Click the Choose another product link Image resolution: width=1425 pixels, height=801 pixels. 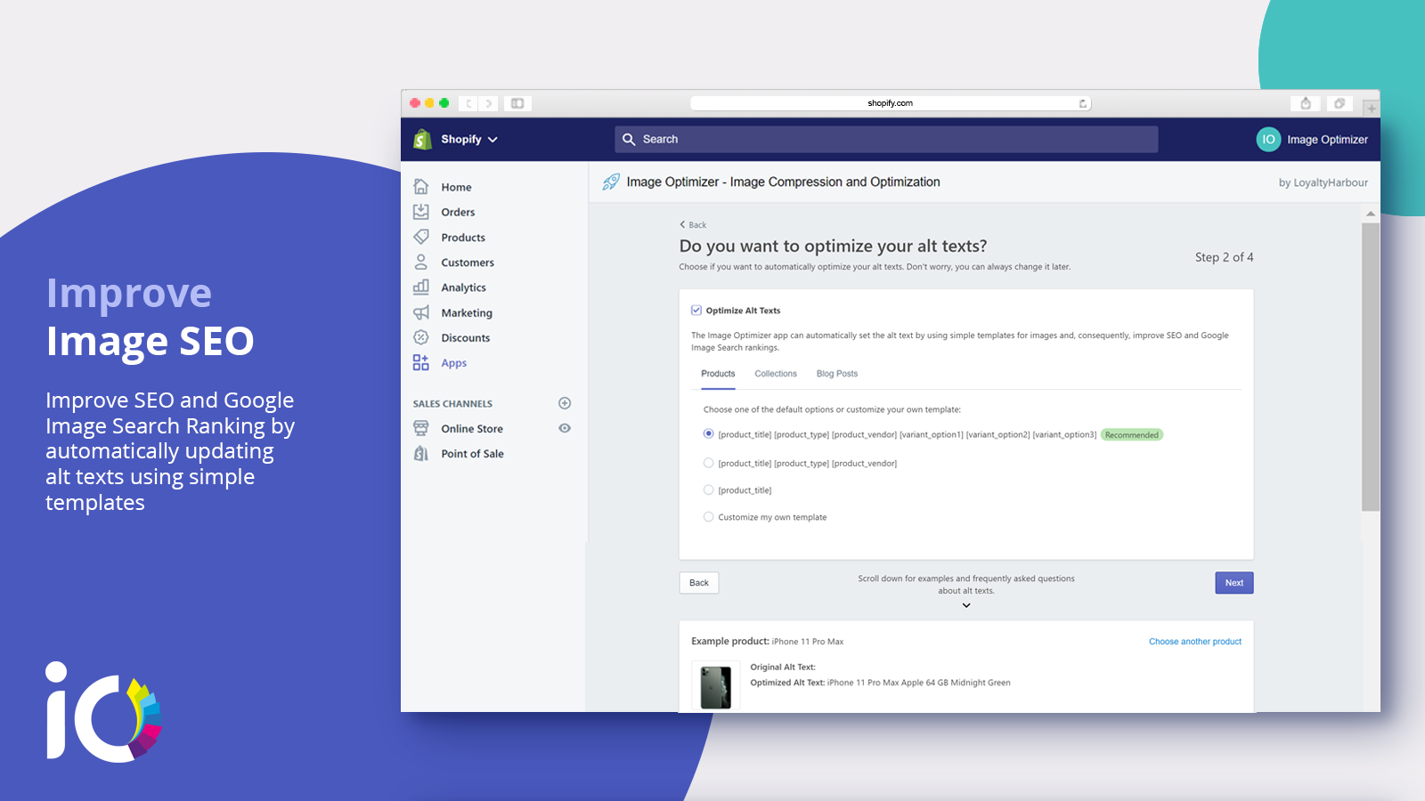(x=1194, y=642)
